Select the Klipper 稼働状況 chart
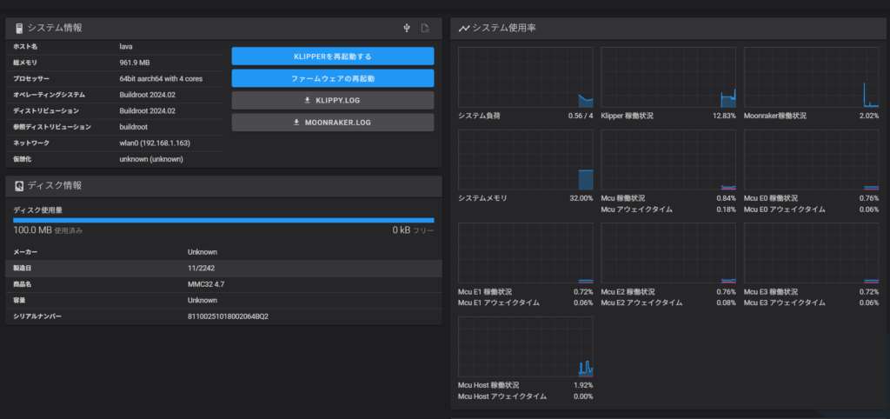This screenshot has width=890, height=419. [667, 77]
